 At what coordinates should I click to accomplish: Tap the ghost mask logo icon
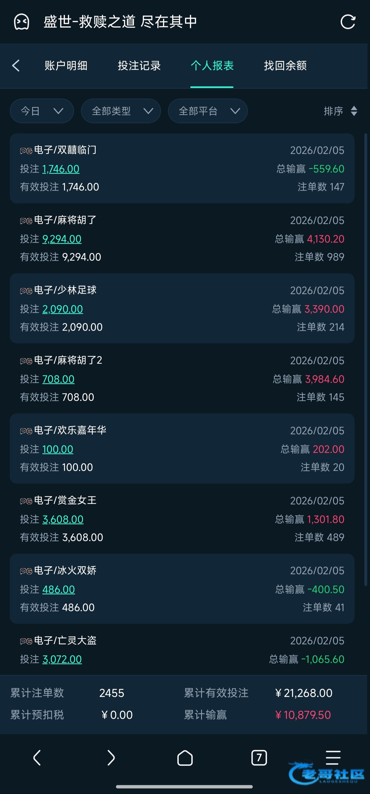22,22
